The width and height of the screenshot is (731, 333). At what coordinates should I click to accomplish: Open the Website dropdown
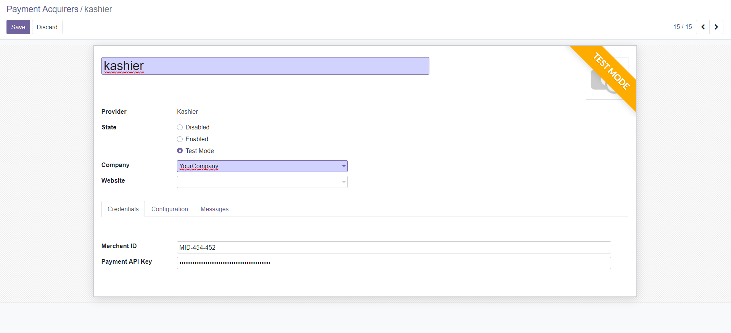click(262, 182)
